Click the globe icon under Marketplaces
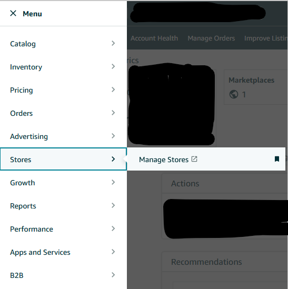Screen dimensions: 288x289 [234, 94]
